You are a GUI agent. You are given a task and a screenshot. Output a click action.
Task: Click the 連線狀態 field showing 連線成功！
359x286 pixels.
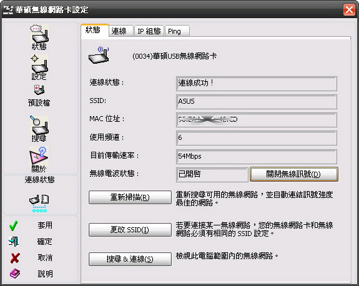pyautogui.click(x=257, y=84)
